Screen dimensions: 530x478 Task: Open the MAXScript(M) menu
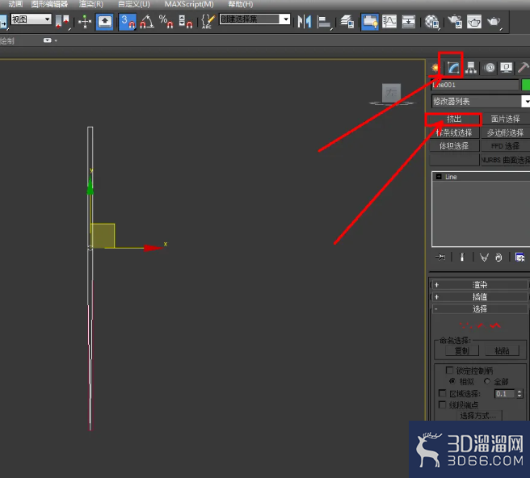pos(189,4)
